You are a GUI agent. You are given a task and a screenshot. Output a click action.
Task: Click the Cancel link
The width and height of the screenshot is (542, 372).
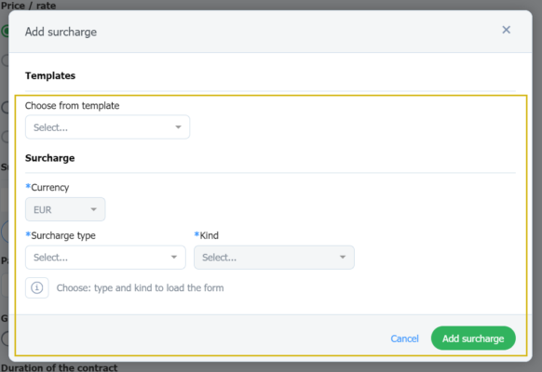point(404,339)
